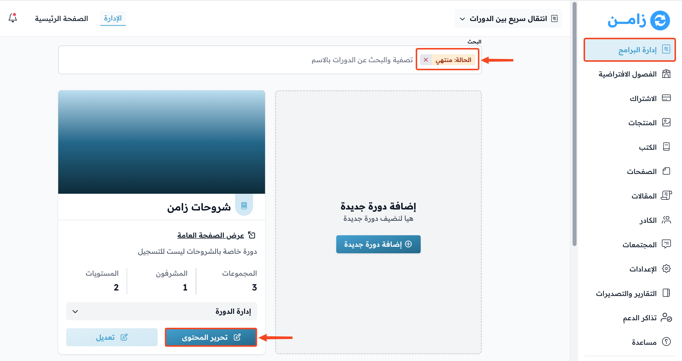The height and width of the screenshot is (361, 682).
Task: Expand the انتقال سريع بين الدورات dropdown
Action: pyautogui.click(x=508, y=18)
